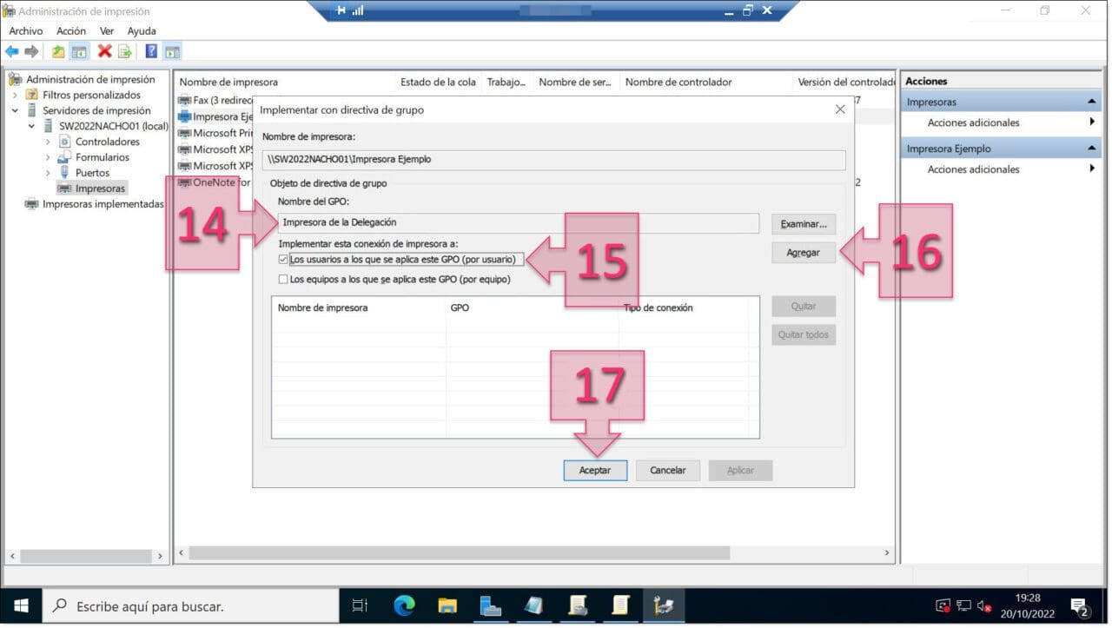1112x628 pixels.
Task: Click Cancelar in the dialog
Action: (668, 470)
